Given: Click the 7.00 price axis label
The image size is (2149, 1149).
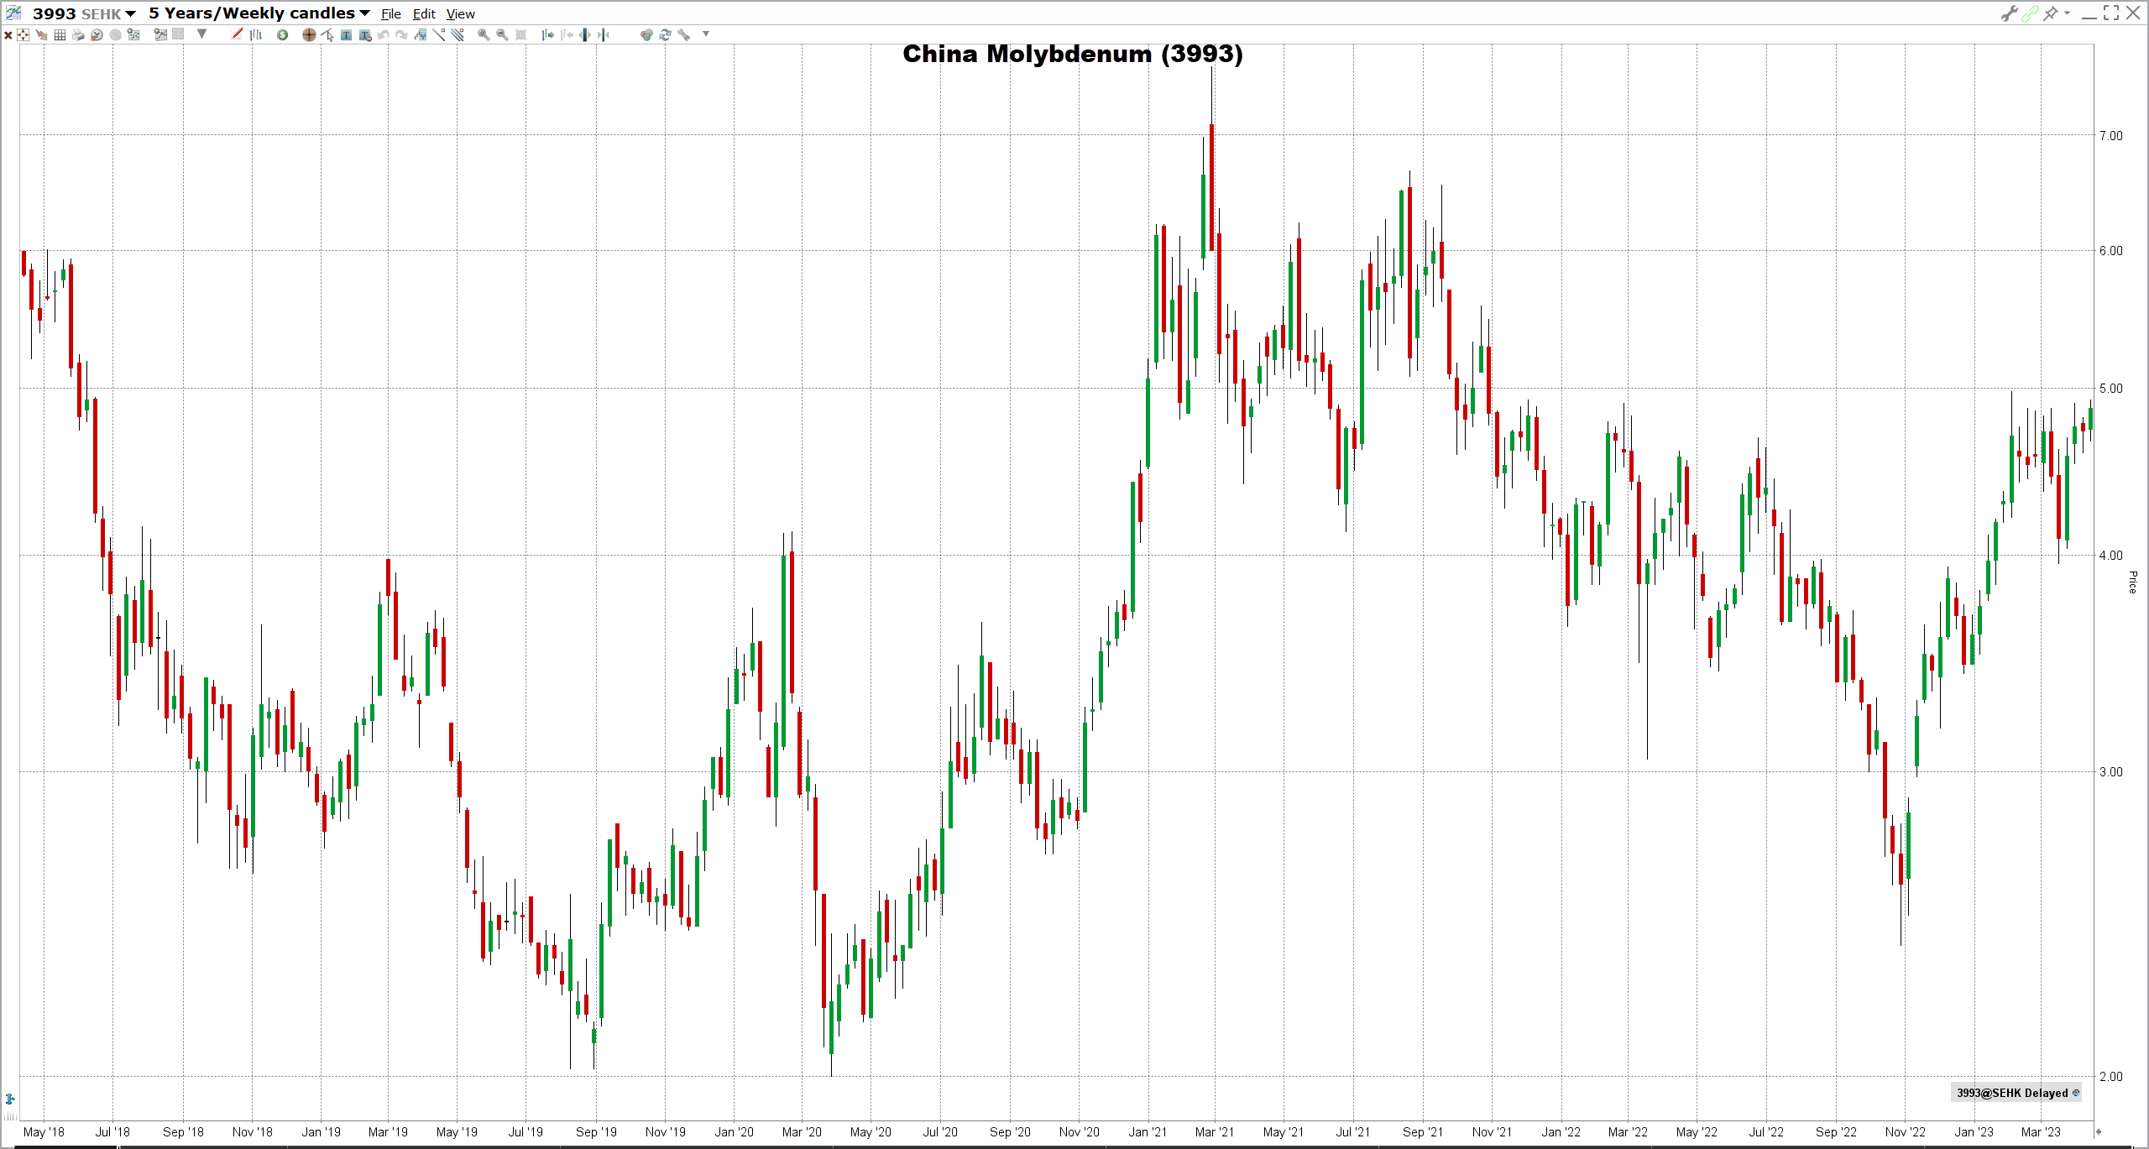Looking at the screenshot, I should tap(2110, 135).
